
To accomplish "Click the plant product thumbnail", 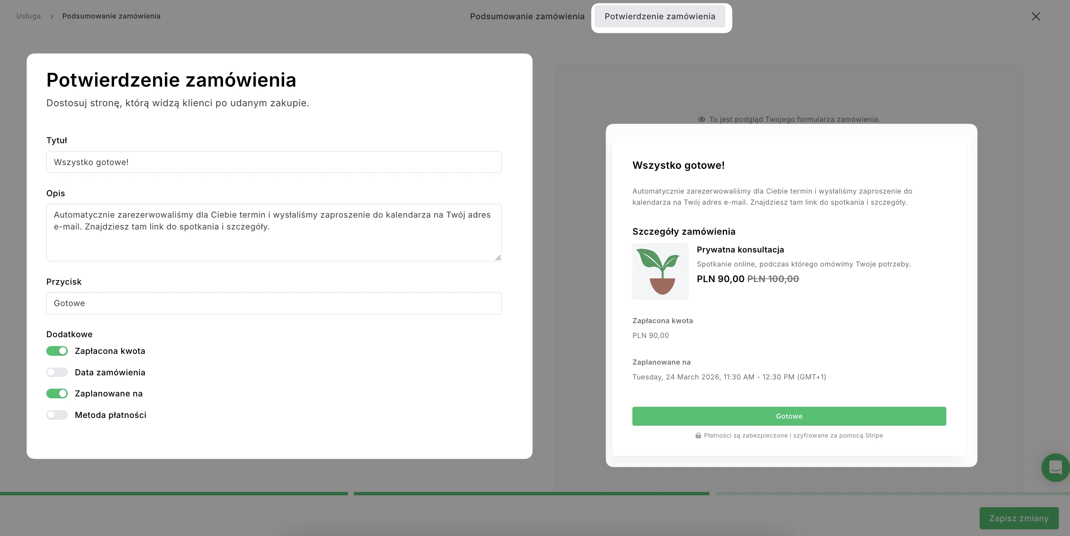I will pos(660,271).
